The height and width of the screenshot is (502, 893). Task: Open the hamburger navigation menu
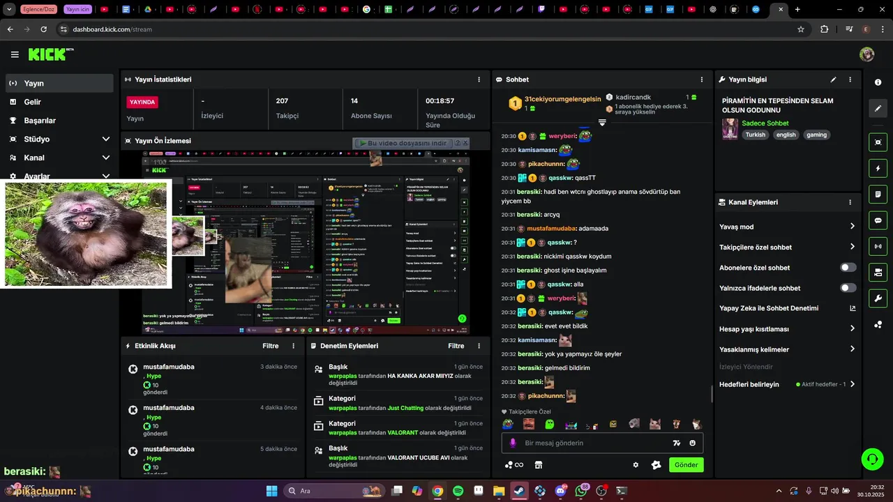coord(15,54)
